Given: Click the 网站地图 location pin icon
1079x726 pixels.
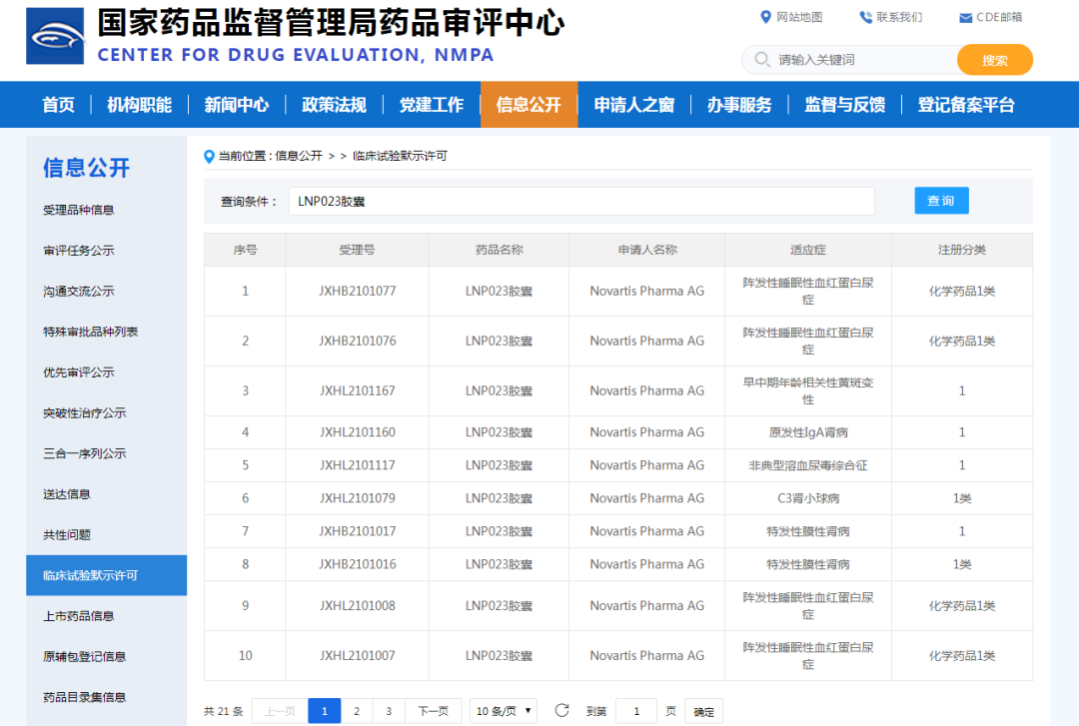Looking at the screenshot, I should point(763,17).
